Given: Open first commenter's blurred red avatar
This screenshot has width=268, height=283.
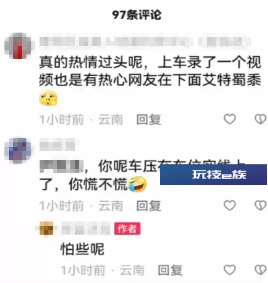Looking at the screenshot, I should 18,46.
